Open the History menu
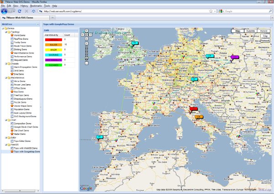This screenshot has height=194, width=274. [x=24, y=6]
